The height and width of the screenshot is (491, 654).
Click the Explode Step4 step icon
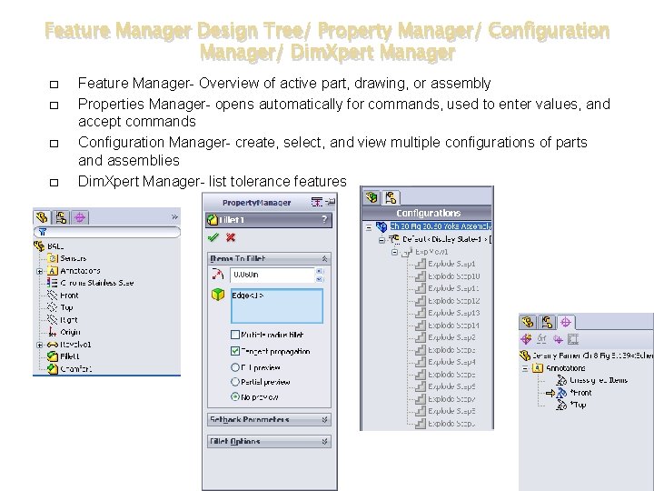(421, 362)
